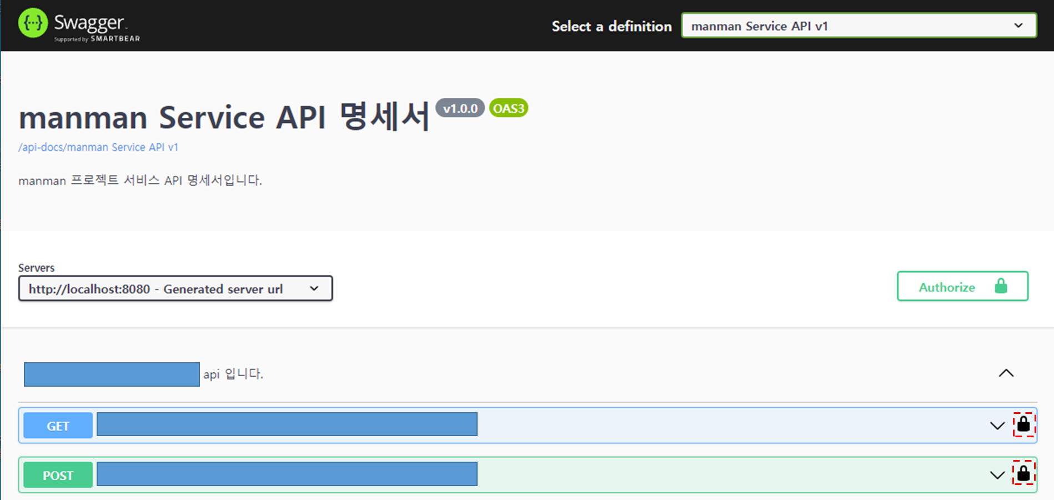Collapse the api 입니다. tag section
Viewport: 1054px width, 500px height.
pyautogui.click(x=1006, y=373)
